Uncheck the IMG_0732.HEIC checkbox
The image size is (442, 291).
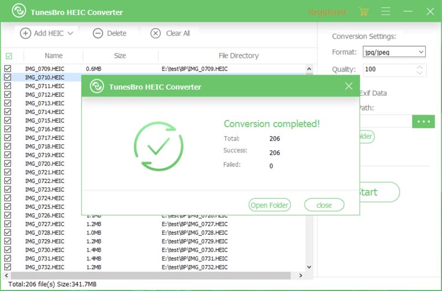click(8, 267)
